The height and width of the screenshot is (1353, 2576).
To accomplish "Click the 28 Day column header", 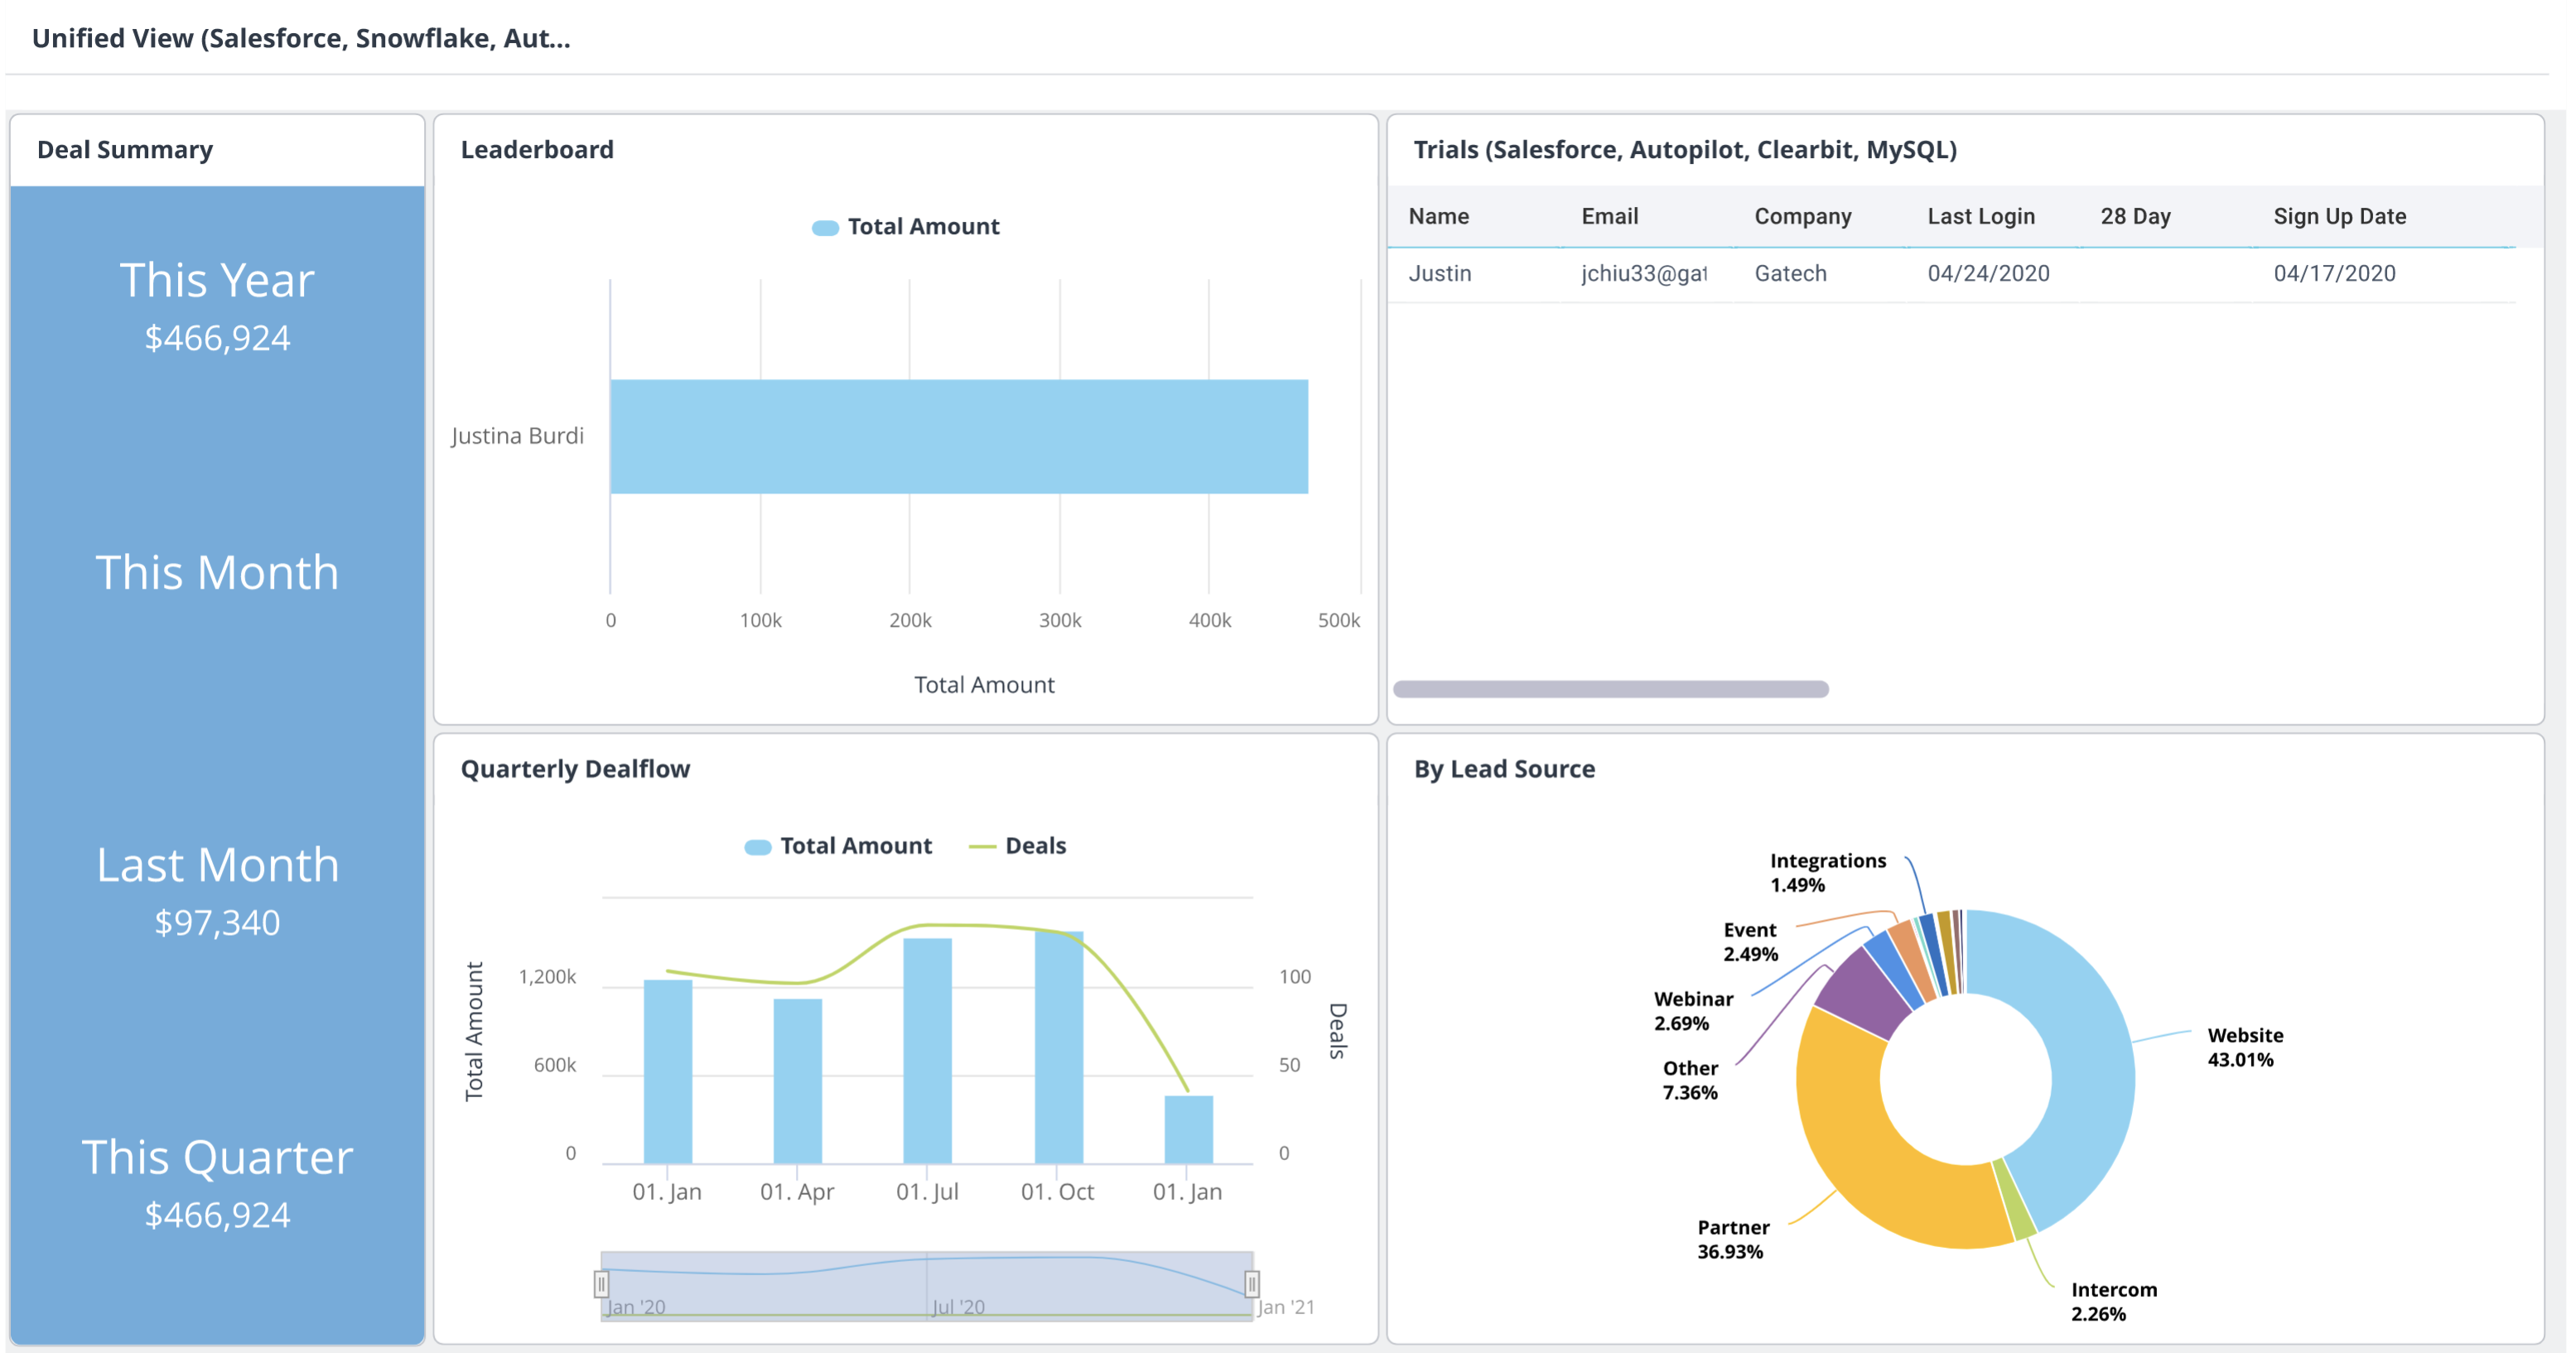I will (2135, 216).
